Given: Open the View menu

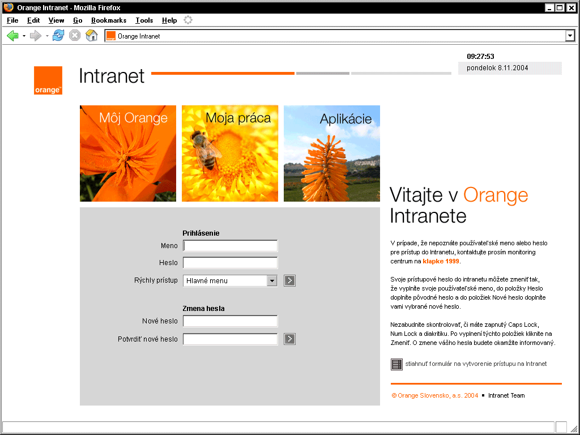Looking at the screenshot, I should click(x=56, y=20).
